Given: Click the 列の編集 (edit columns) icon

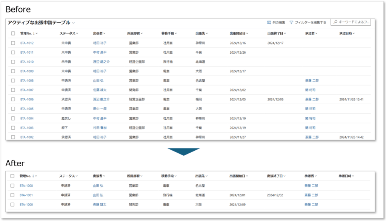Looking at the screenshot, I should [269, 23].
